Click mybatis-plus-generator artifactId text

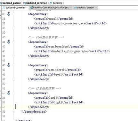71,51
